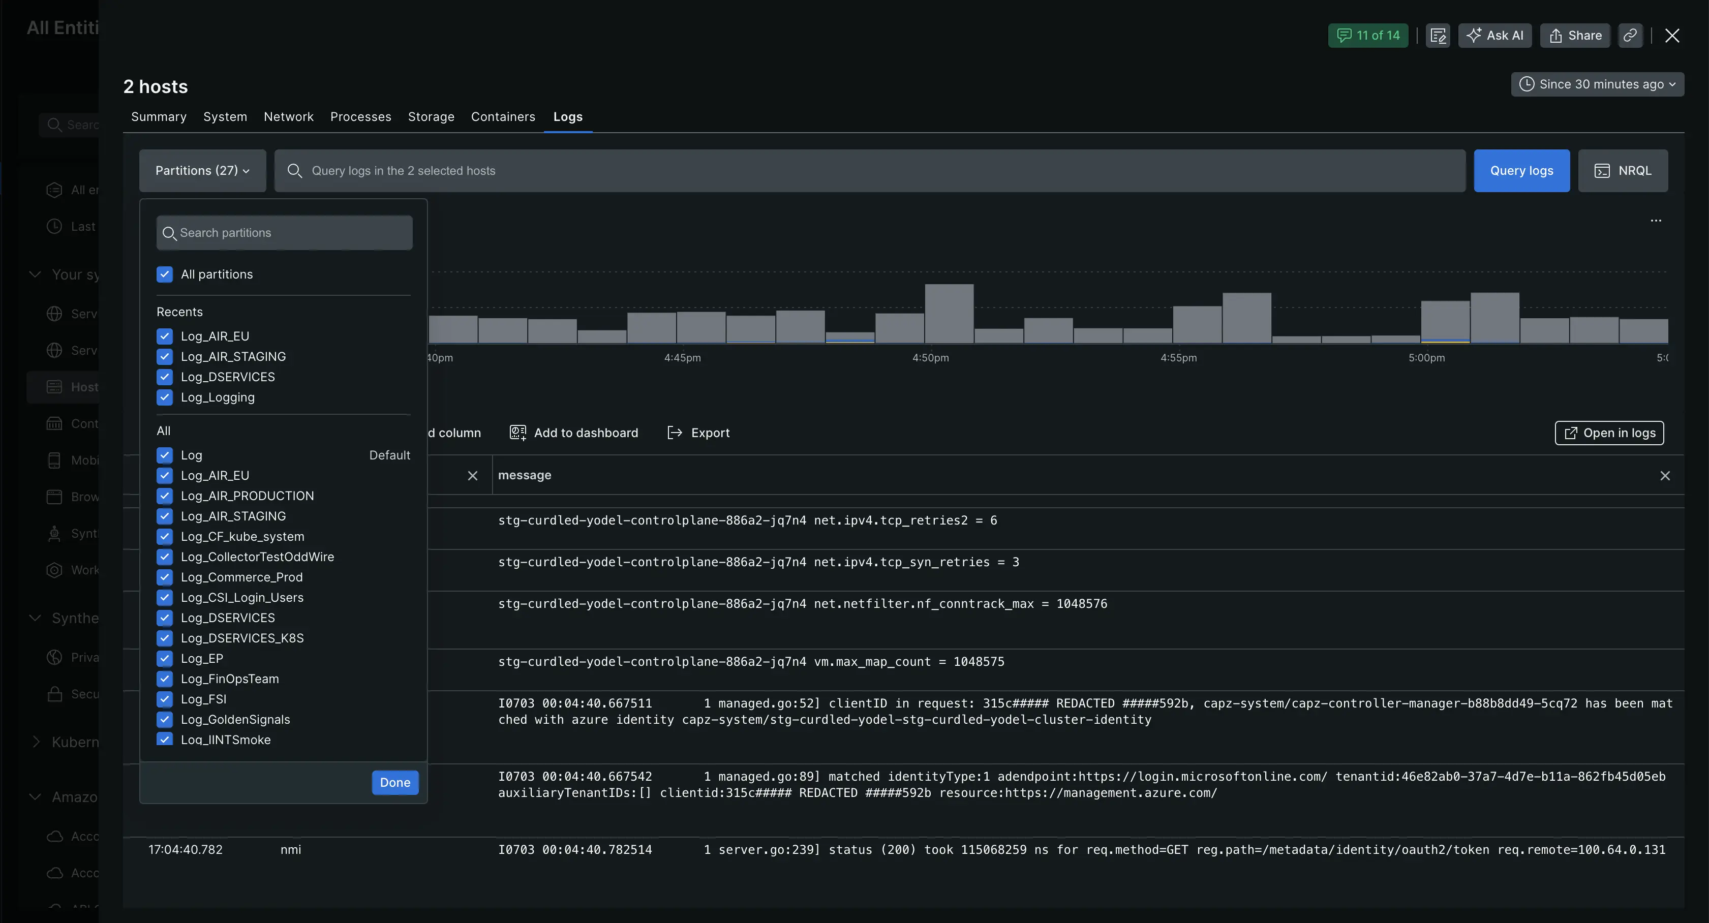Viewport: 1709px width, 923px height.
Task: Collapse the Amazo section in the sidebar
Action: pos(36,796)
